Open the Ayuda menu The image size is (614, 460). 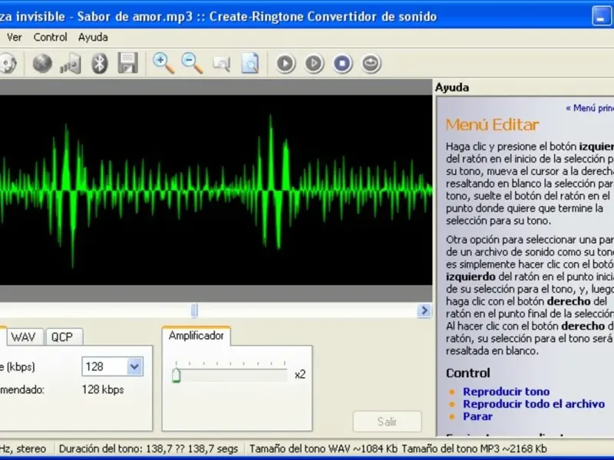pyautogui.click(x=93, y=38)
